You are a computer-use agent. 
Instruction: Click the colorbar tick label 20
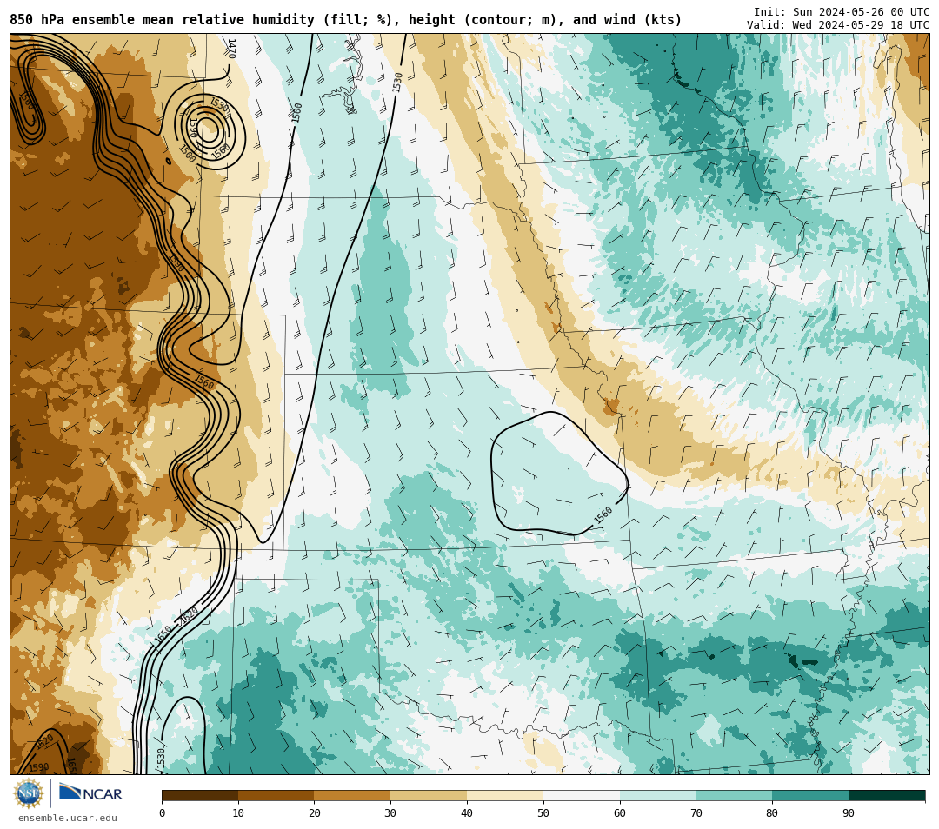[315, 812]
